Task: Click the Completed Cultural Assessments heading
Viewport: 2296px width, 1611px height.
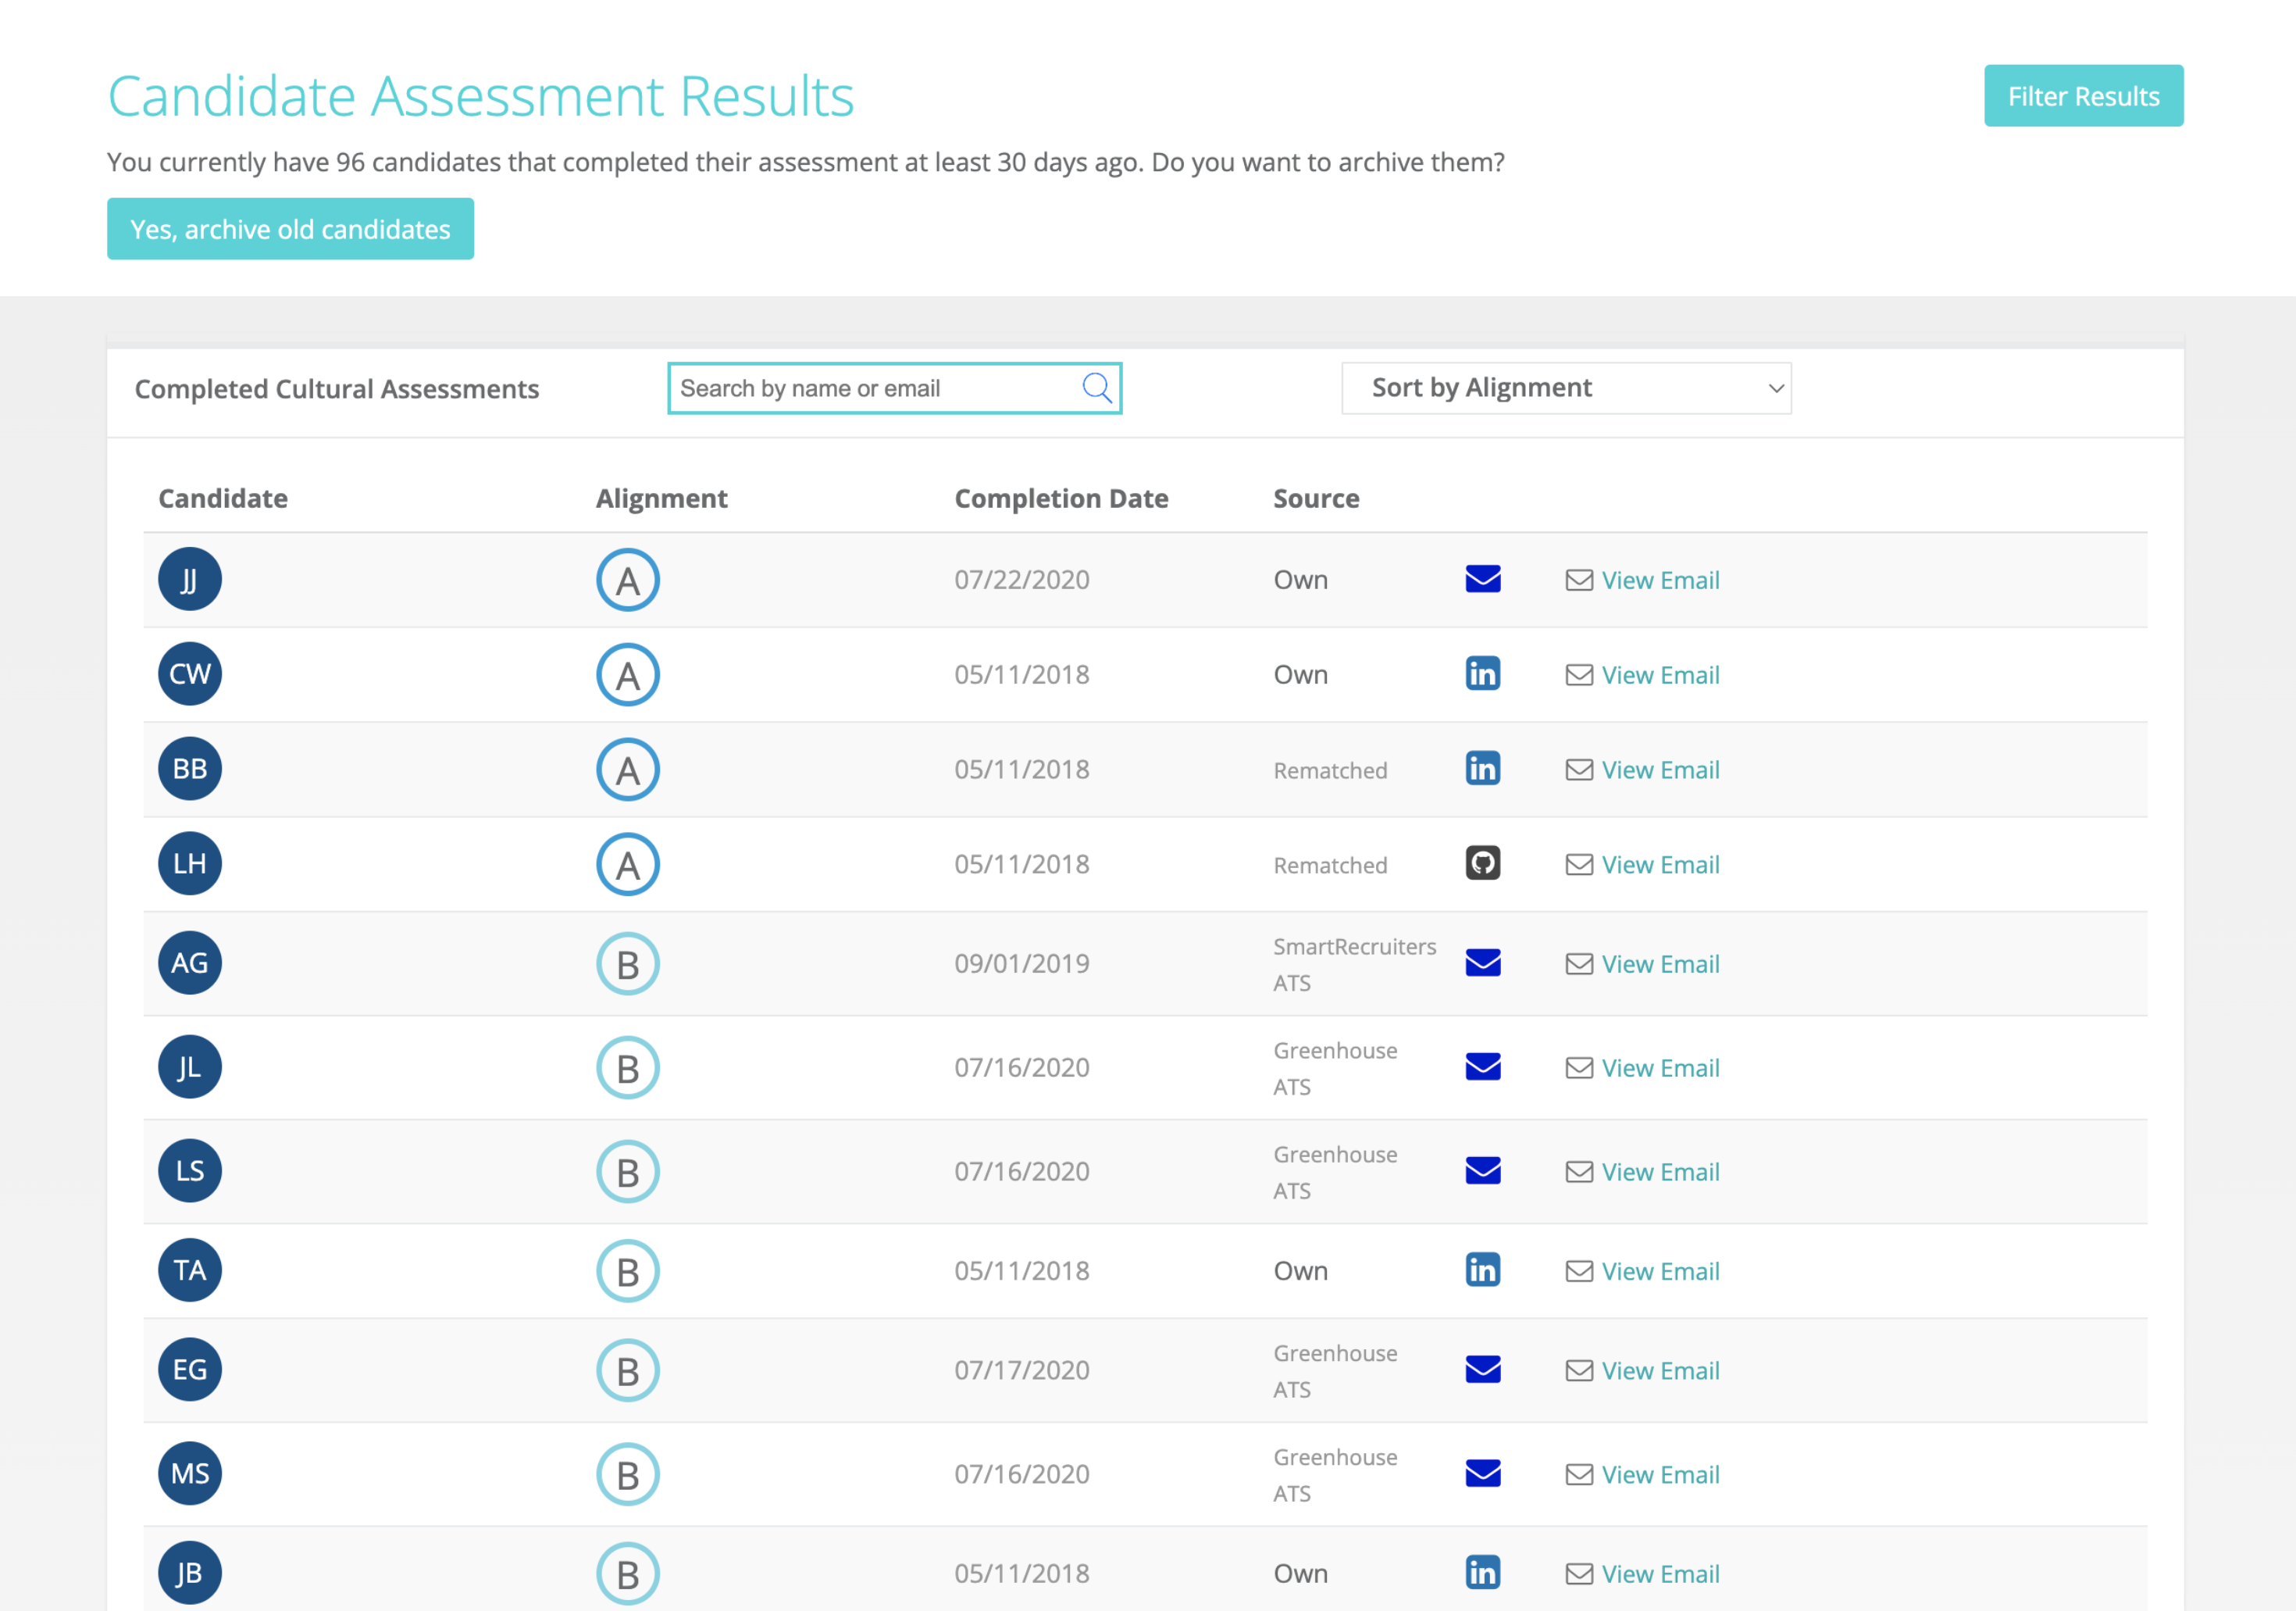Action: (x=337, y=388)
